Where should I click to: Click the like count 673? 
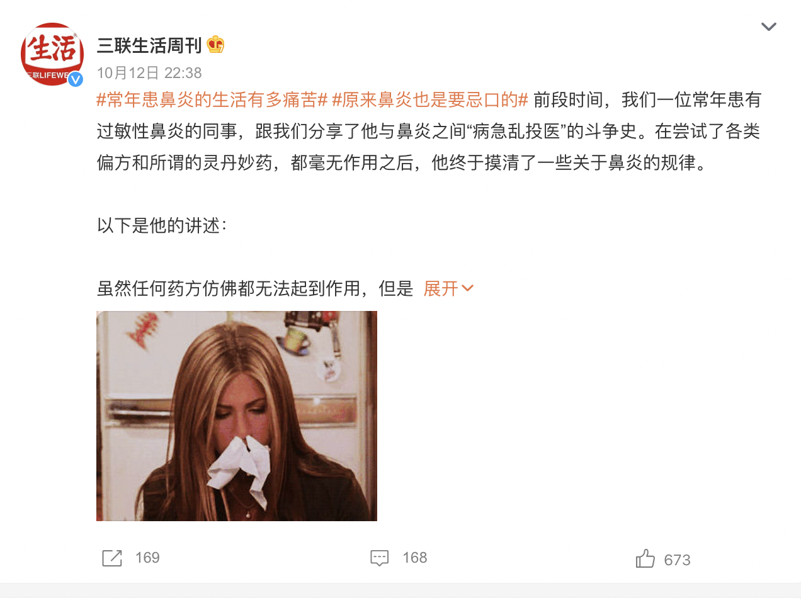tap(678, 560)
